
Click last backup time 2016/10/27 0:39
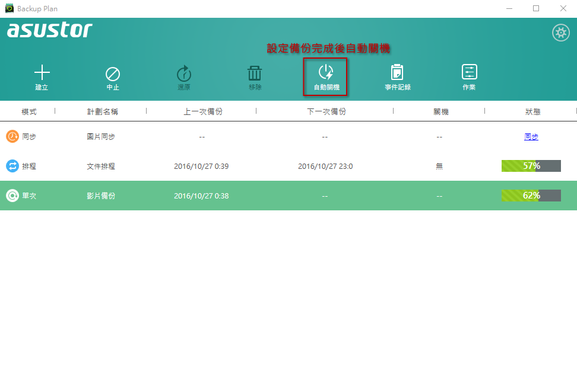[201, 167]
